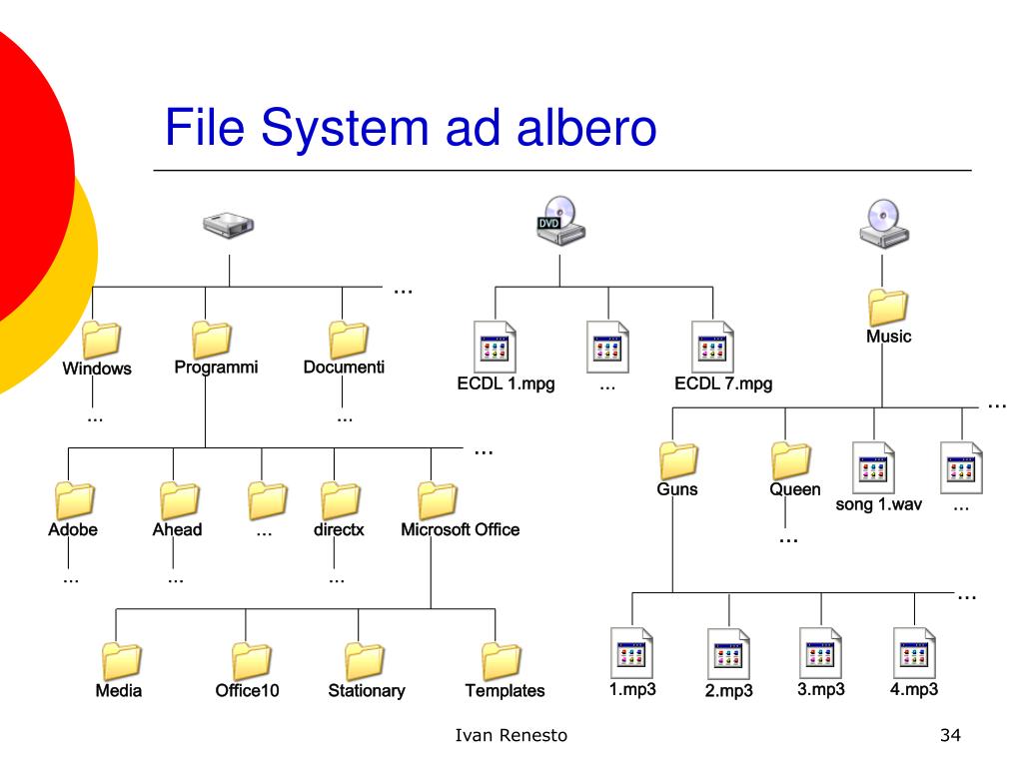Viewport: 1023px width, 767px height.
Task: Click the '3.mp3' label
Action: point(821,689)
